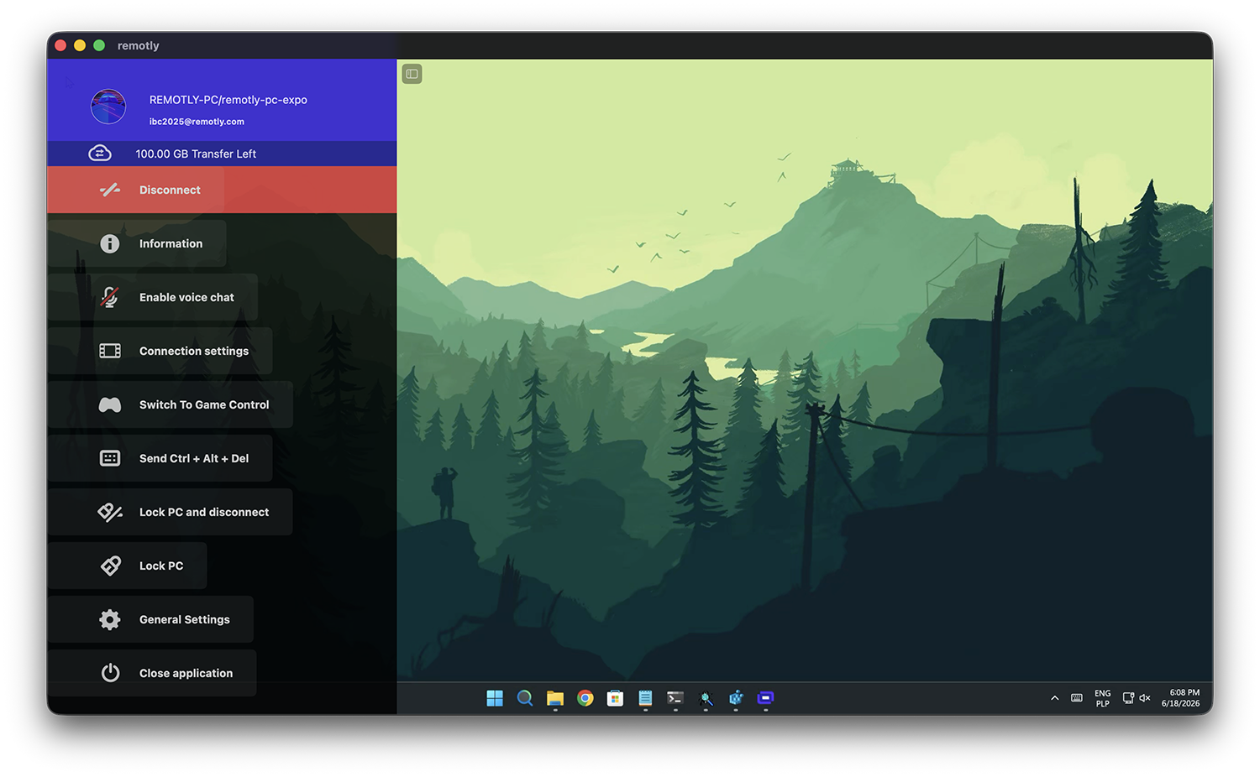Open Remotly app on remote taskbar
Viewport: 1260px width, 777px height.
click(x=766, y=698)
